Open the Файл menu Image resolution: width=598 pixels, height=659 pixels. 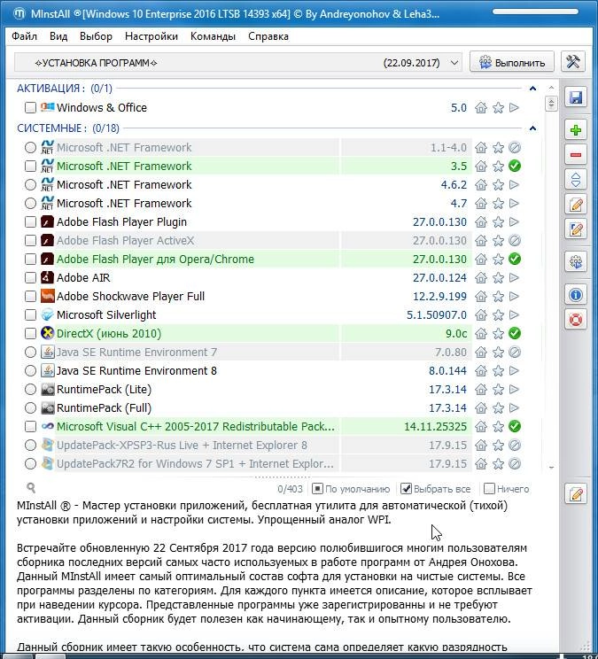tap(25, 36)
